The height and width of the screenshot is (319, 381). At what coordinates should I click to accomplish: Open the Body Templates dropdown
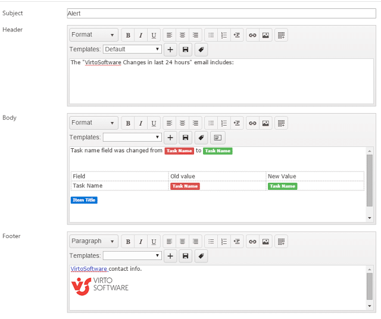tap(132, 137)
